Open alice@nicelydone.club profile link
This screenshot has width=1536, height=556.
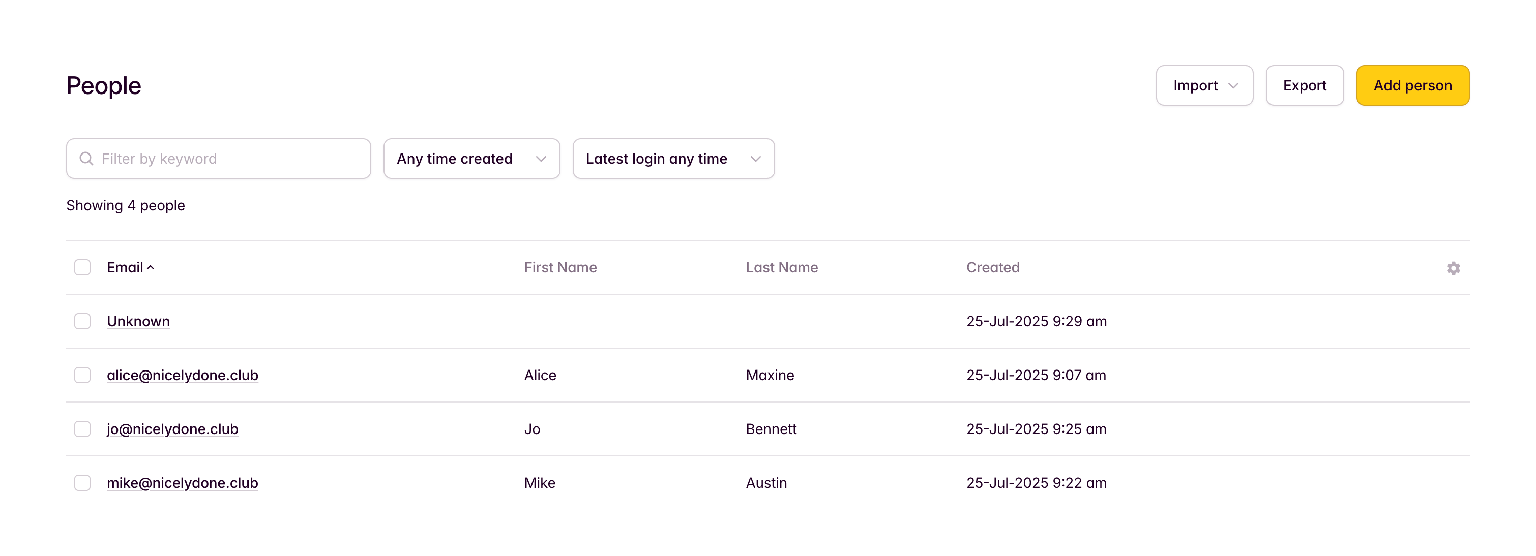183,376
